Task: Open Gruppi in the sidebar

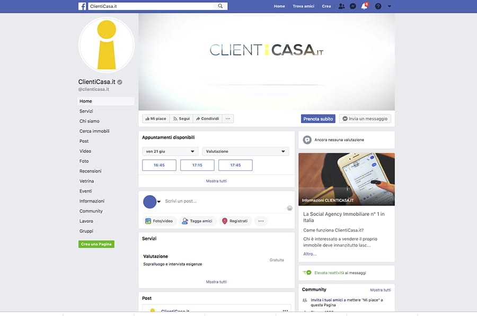Action: click(86, 231)
